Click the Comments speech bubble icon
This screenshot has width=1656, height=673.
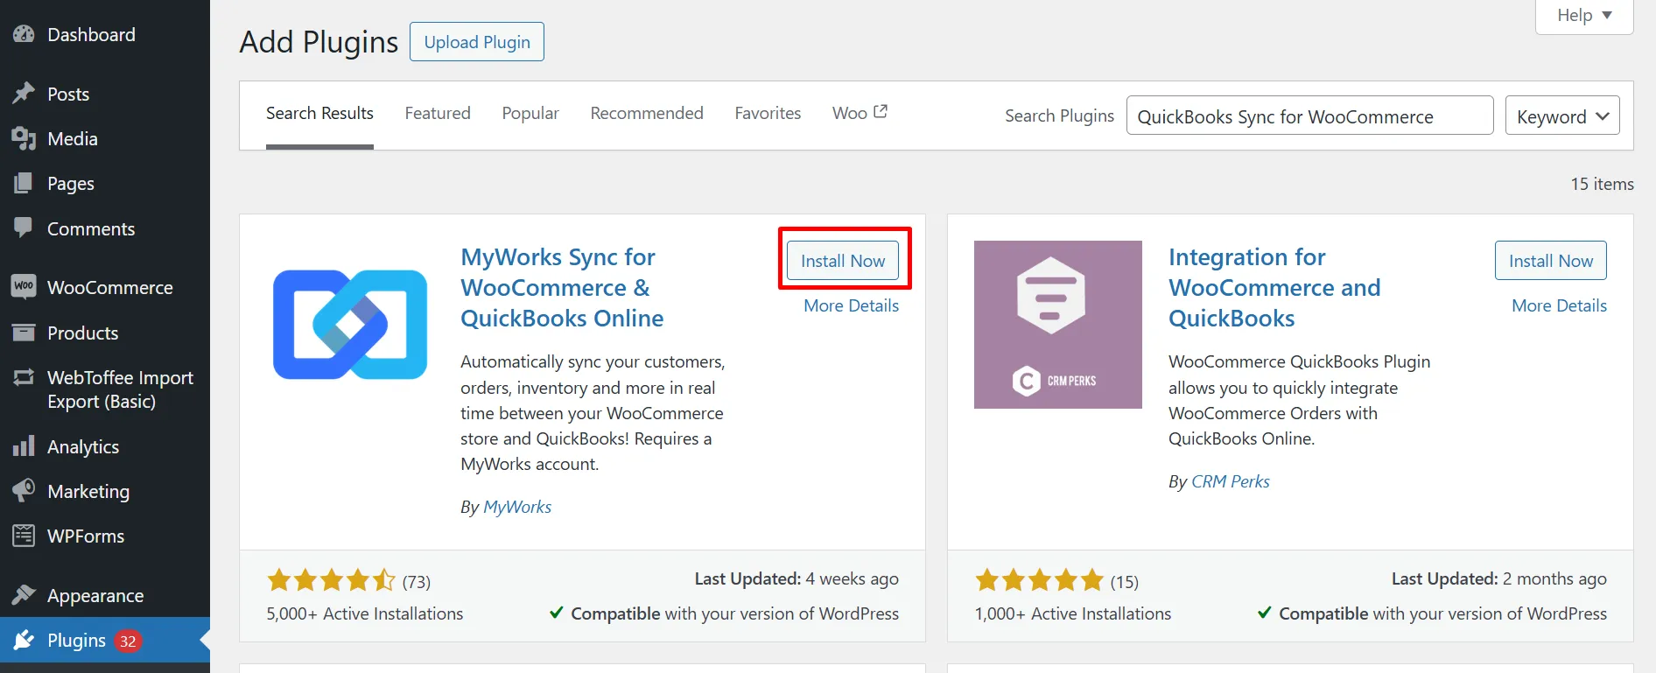(24, 228)
